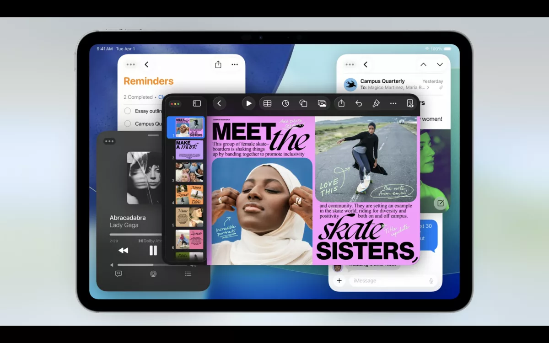Show previous message in Mail
This screenshot has height=343, width=549.
tap(423, 64)
